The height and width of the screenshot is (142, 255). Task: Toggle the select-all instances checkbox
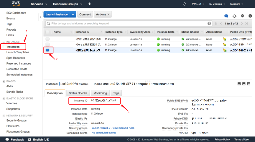[47, 32]
